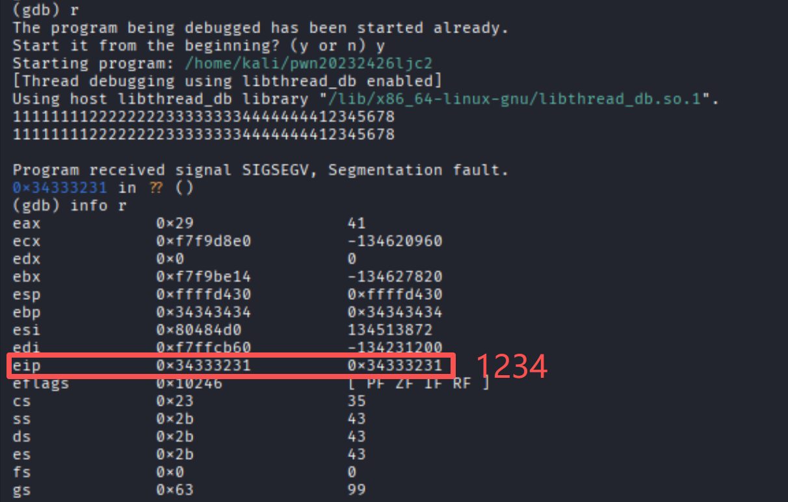This screenshot has width=788, height=502.
Task: Click the eax decimal value 41
Action: click(356, 223)
